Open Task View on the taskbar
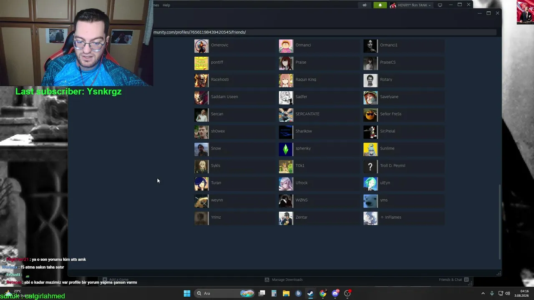The image size is (534, 300). pos(262,293)
